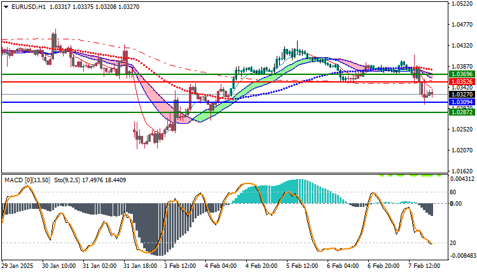Click the 3 Feb 12:00 time label
Viewport: 477px width, 273px height.
pos(181,266)
